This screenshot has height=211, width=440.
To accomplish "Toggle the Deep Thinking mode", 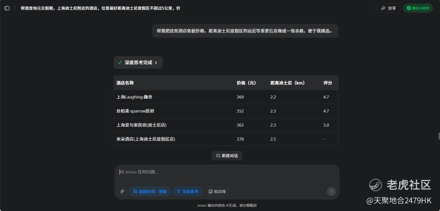I will [188, 191].
